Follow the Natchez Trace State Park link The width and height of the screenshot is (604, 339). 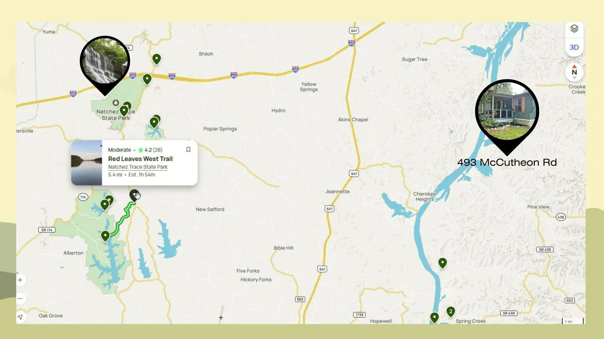[138, 167]
